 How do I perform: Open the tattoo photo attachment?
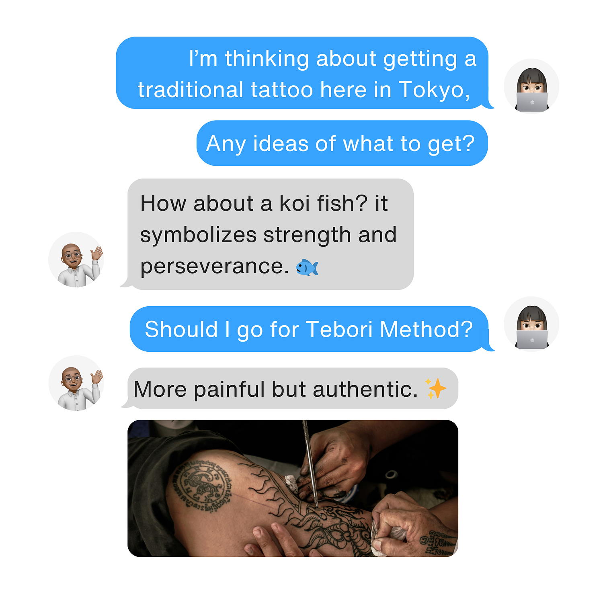pos(293,488)
